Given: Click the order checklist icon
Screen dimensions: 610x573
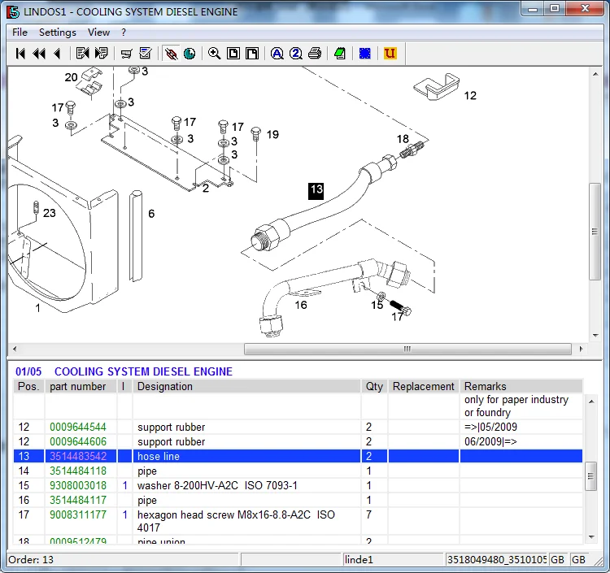Looking at the screenshot, I should [x=145, y=54].
